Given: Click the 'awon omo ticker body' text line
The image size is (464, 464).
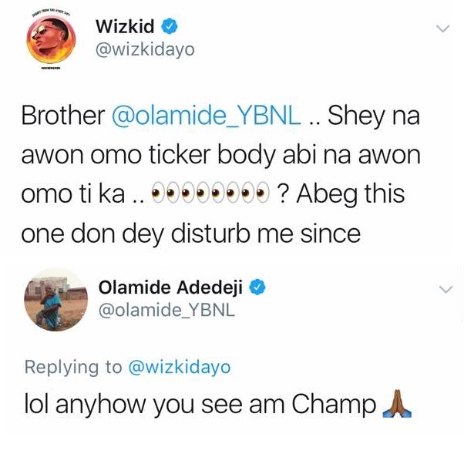Looking at the screenshot, I should coord(221,155).
